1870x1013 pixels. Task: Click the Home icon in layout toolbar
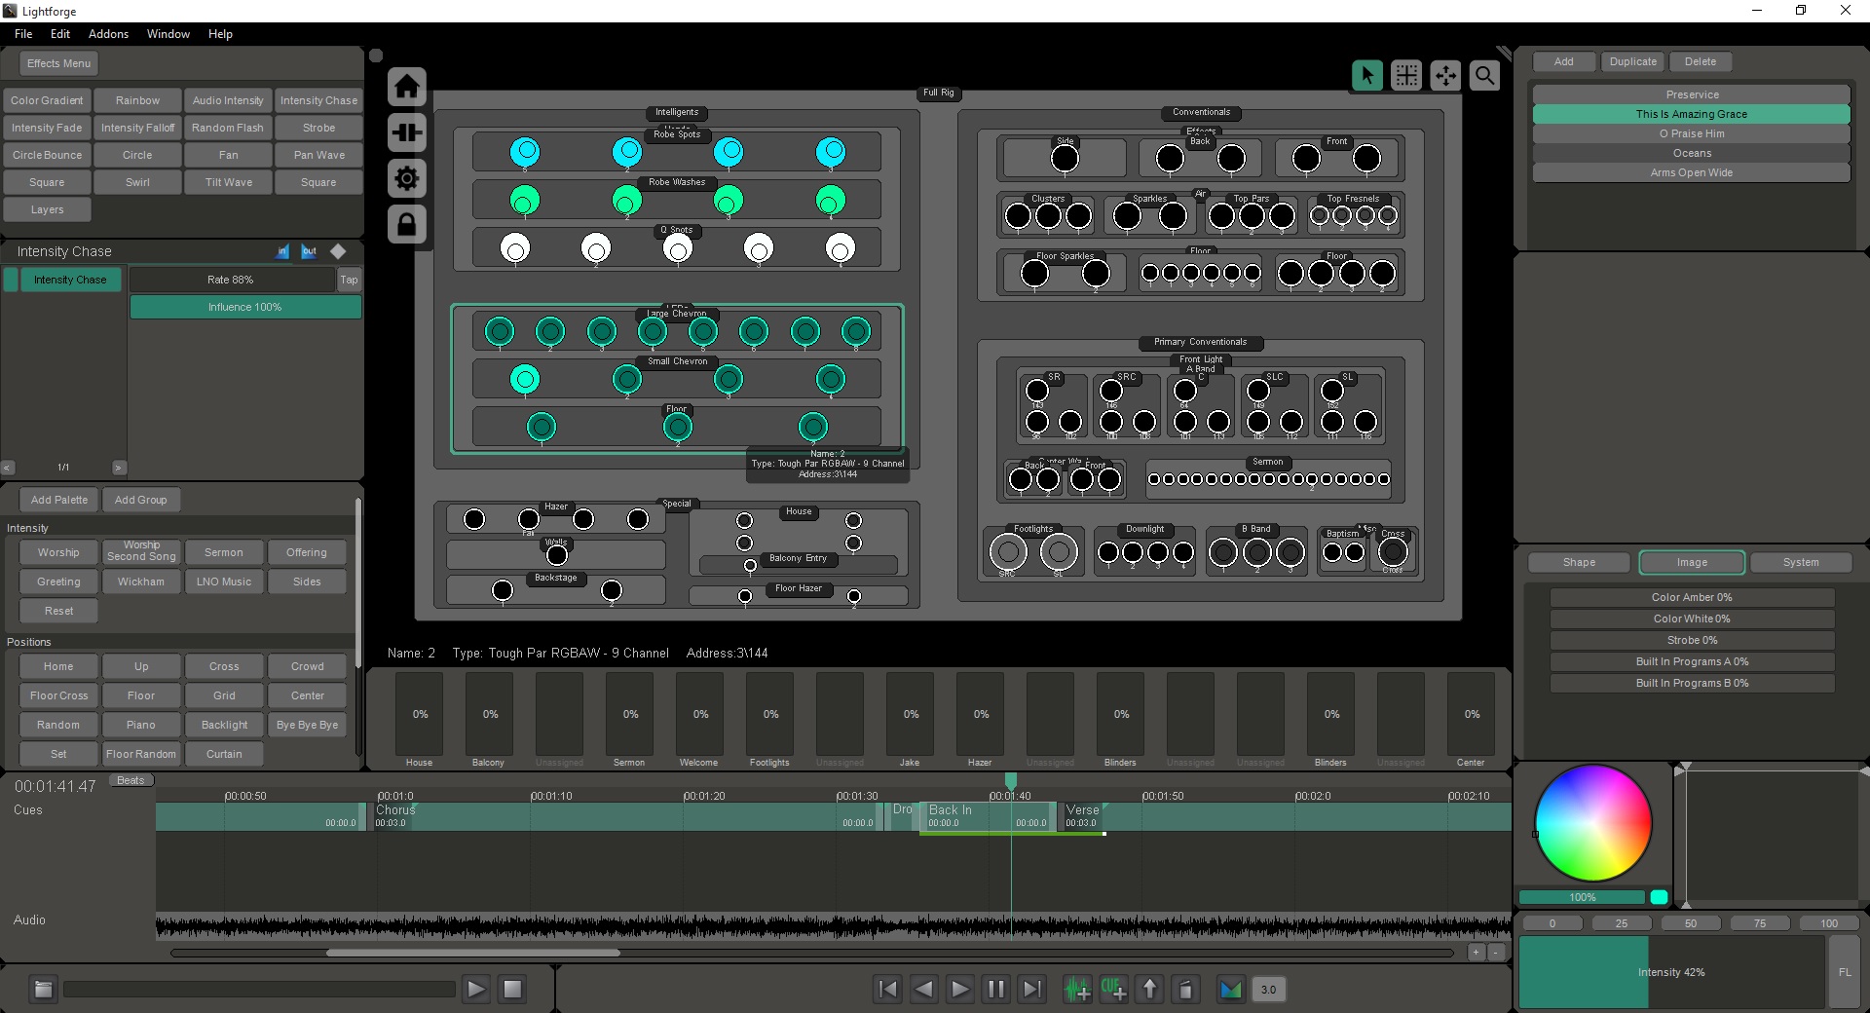point(407,87)
